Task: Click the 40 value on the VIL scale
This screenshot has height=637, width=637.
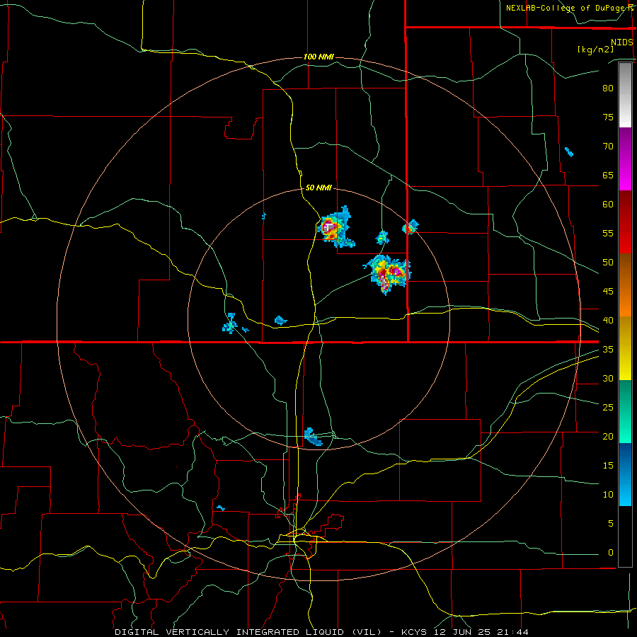Action: pyautogui.click(x=608, y=320)
